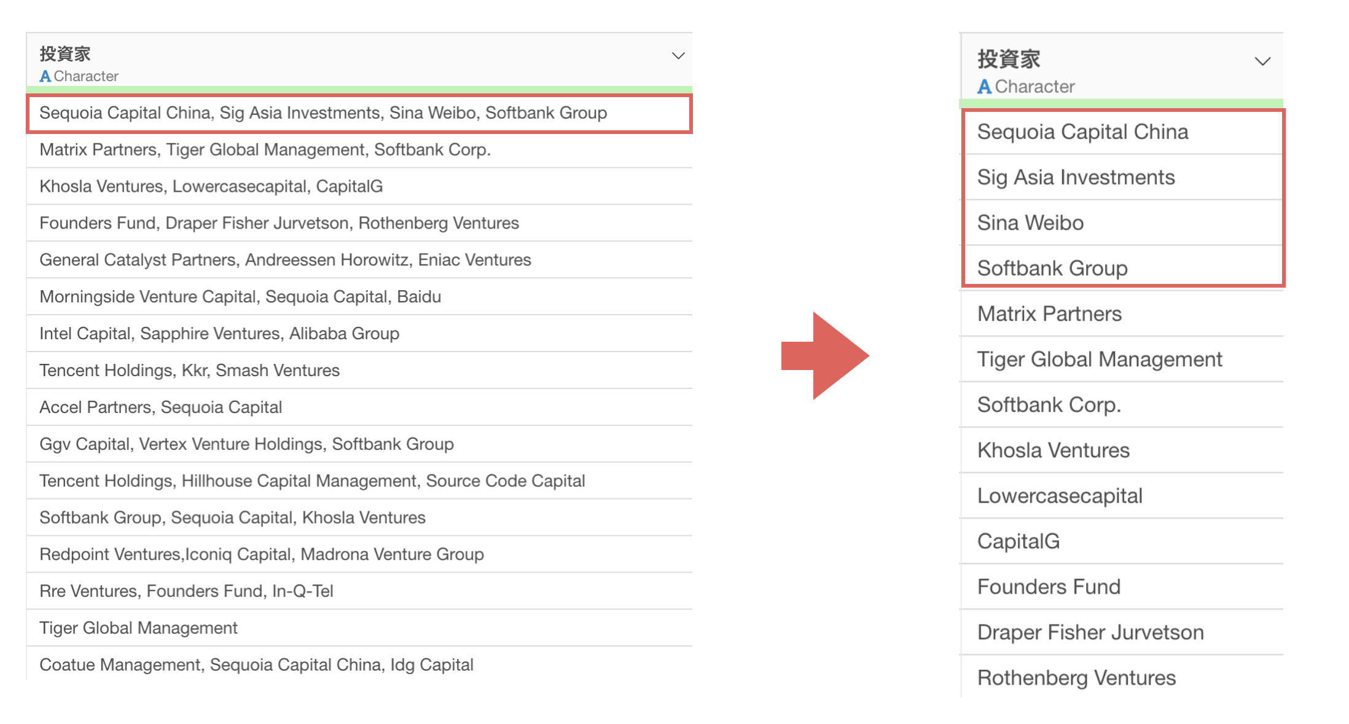Select right table cell Matrix Partners

(1122, 314)
